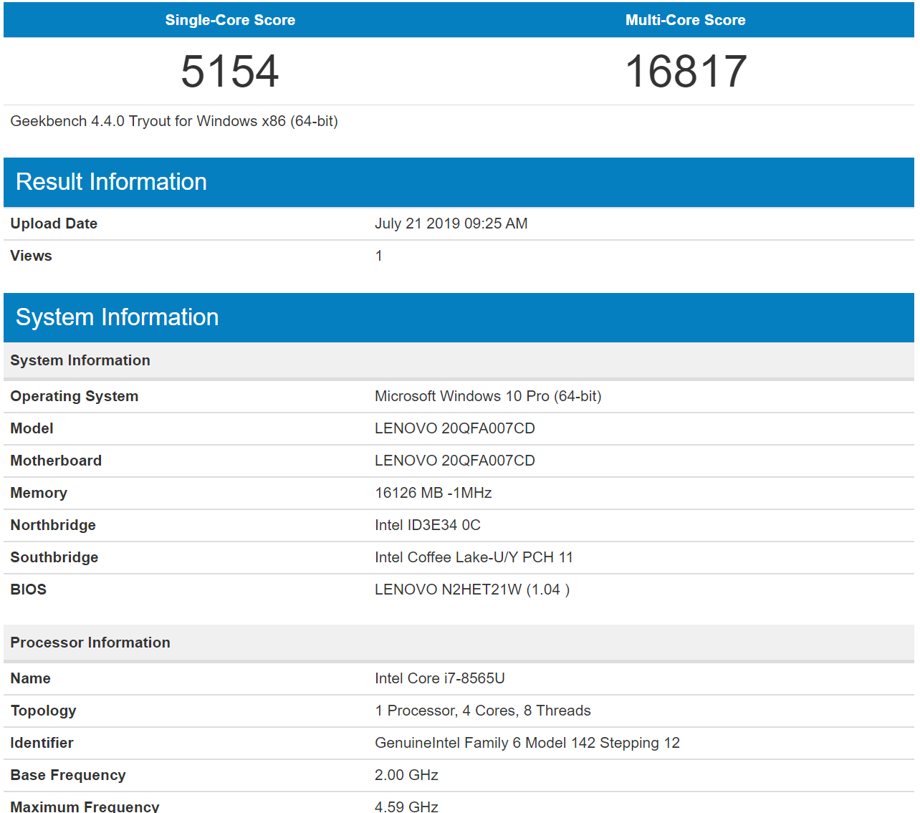
Task: Select Microsoft Windows 10 Pro (64-bit) value
Action: (488, 396)
